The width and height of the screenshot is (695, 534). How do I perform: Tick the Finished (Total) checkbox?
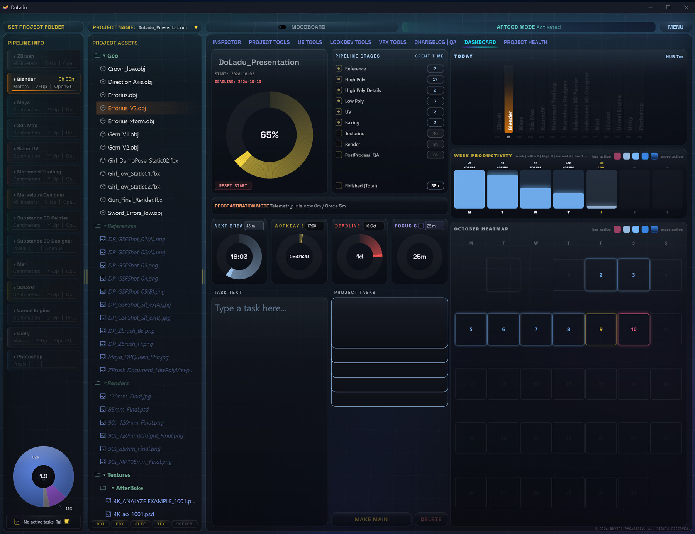pos(339,186)
